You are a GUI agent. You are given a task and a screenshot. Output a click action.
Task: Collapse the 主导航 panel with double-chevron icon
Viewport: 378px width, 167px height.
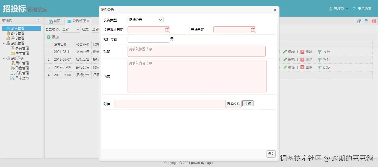[x=39, y=20]
